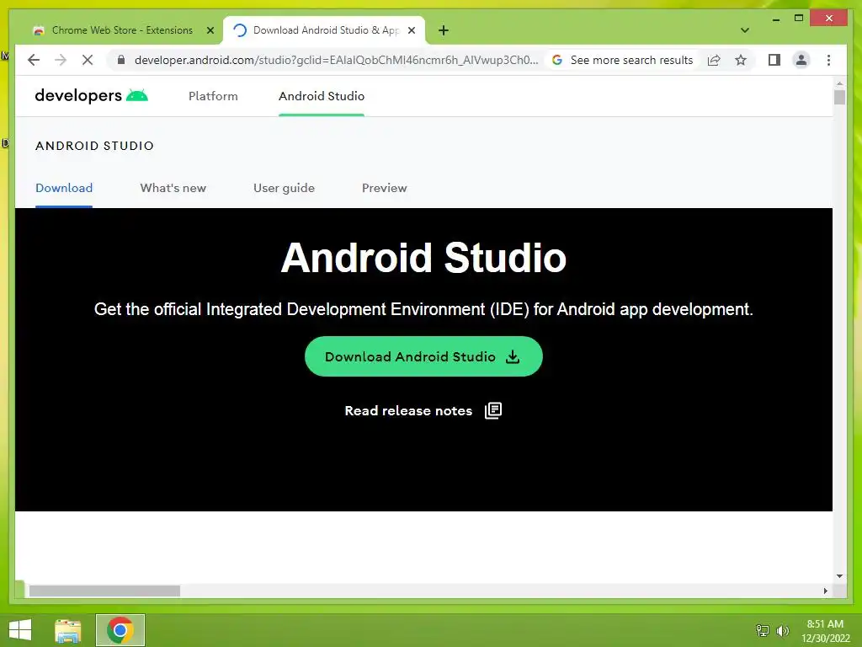Click the horizontal scrollbar right arrow
This screenshot has width=862, height=647.
point(825,591)
